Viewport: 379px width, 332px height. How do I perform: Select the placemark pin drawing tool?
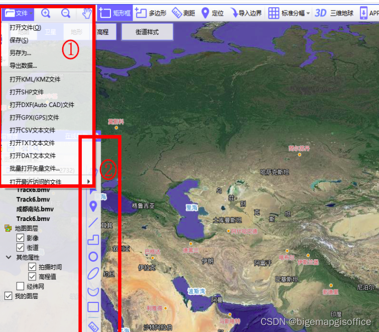[x=93, y=206]
